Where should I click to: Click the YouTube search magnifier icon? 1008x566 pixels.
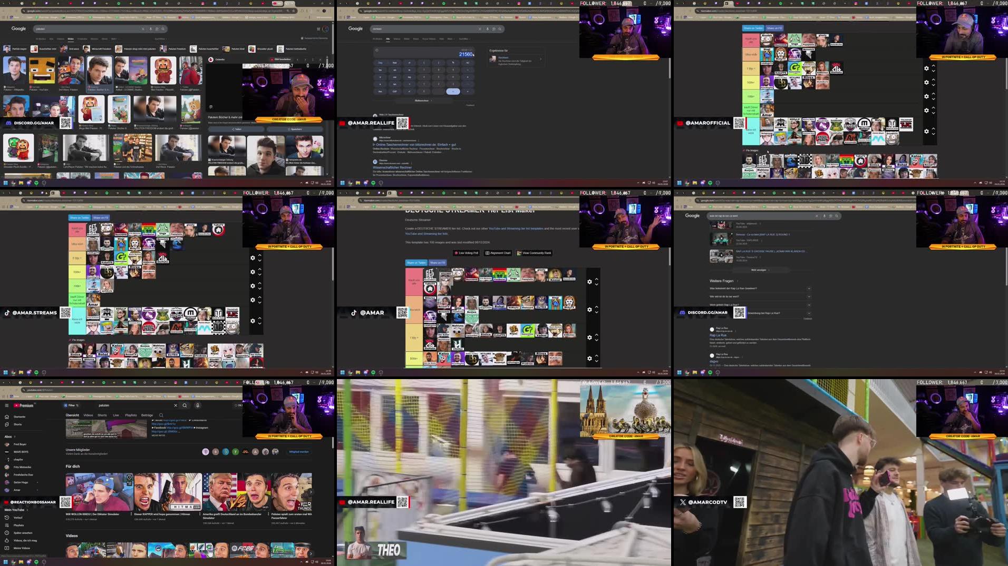coord(185,405)
